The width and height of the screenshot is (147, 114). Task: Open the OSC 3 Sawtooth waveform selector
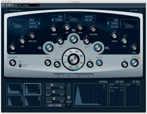tap(129, 24)
